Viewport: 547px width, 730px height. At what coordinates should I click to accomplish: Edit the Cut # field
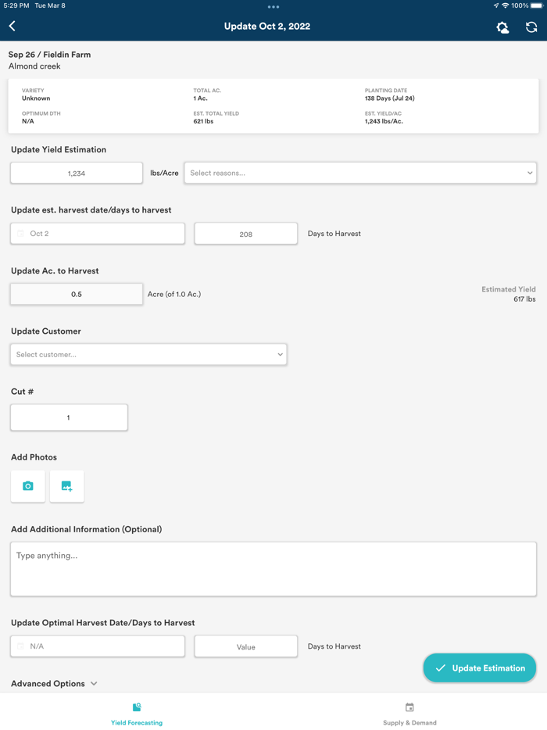(69, 417)
